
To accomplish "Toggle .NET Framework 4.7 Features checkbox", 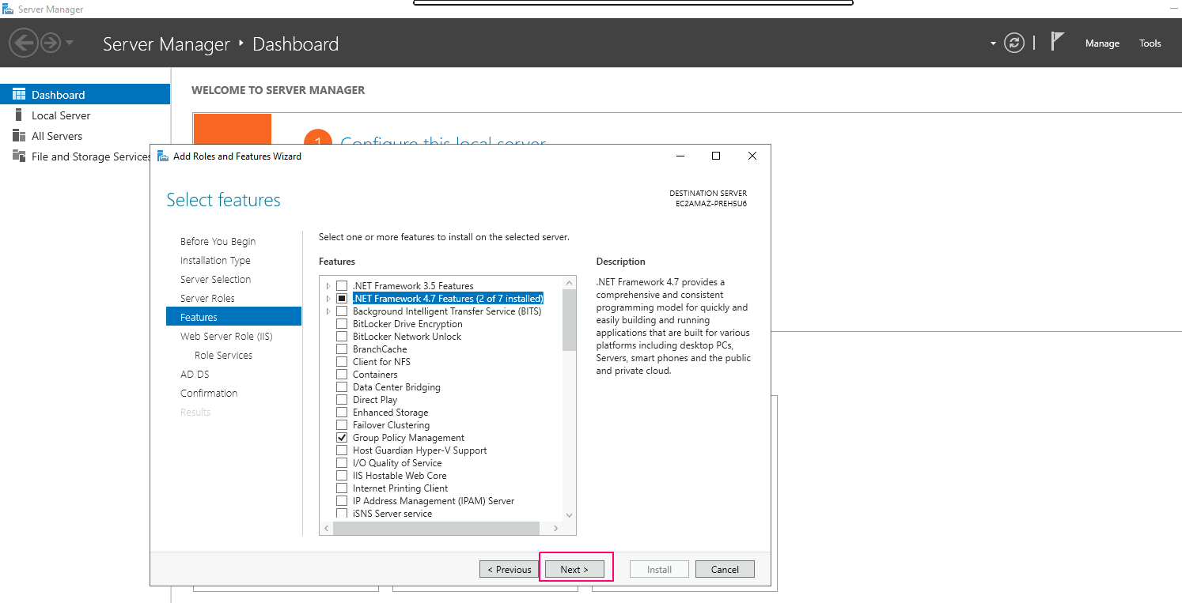I will tap(342, 298).
